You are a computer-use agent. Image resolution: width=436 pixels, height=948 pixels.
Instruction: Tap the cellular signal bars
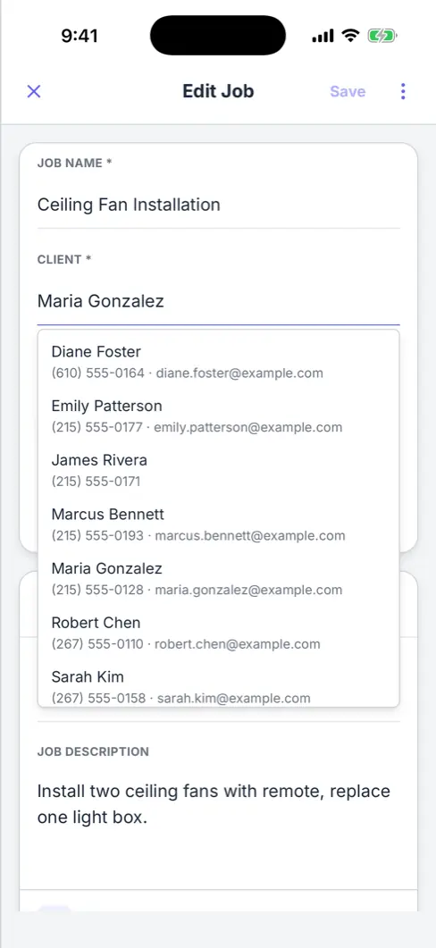pos(323,37)
